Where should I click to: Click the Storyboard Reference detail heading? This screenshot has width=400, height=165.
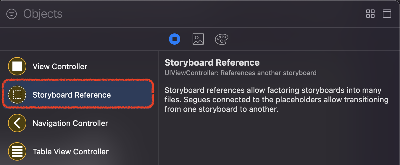tap(212, 63)
